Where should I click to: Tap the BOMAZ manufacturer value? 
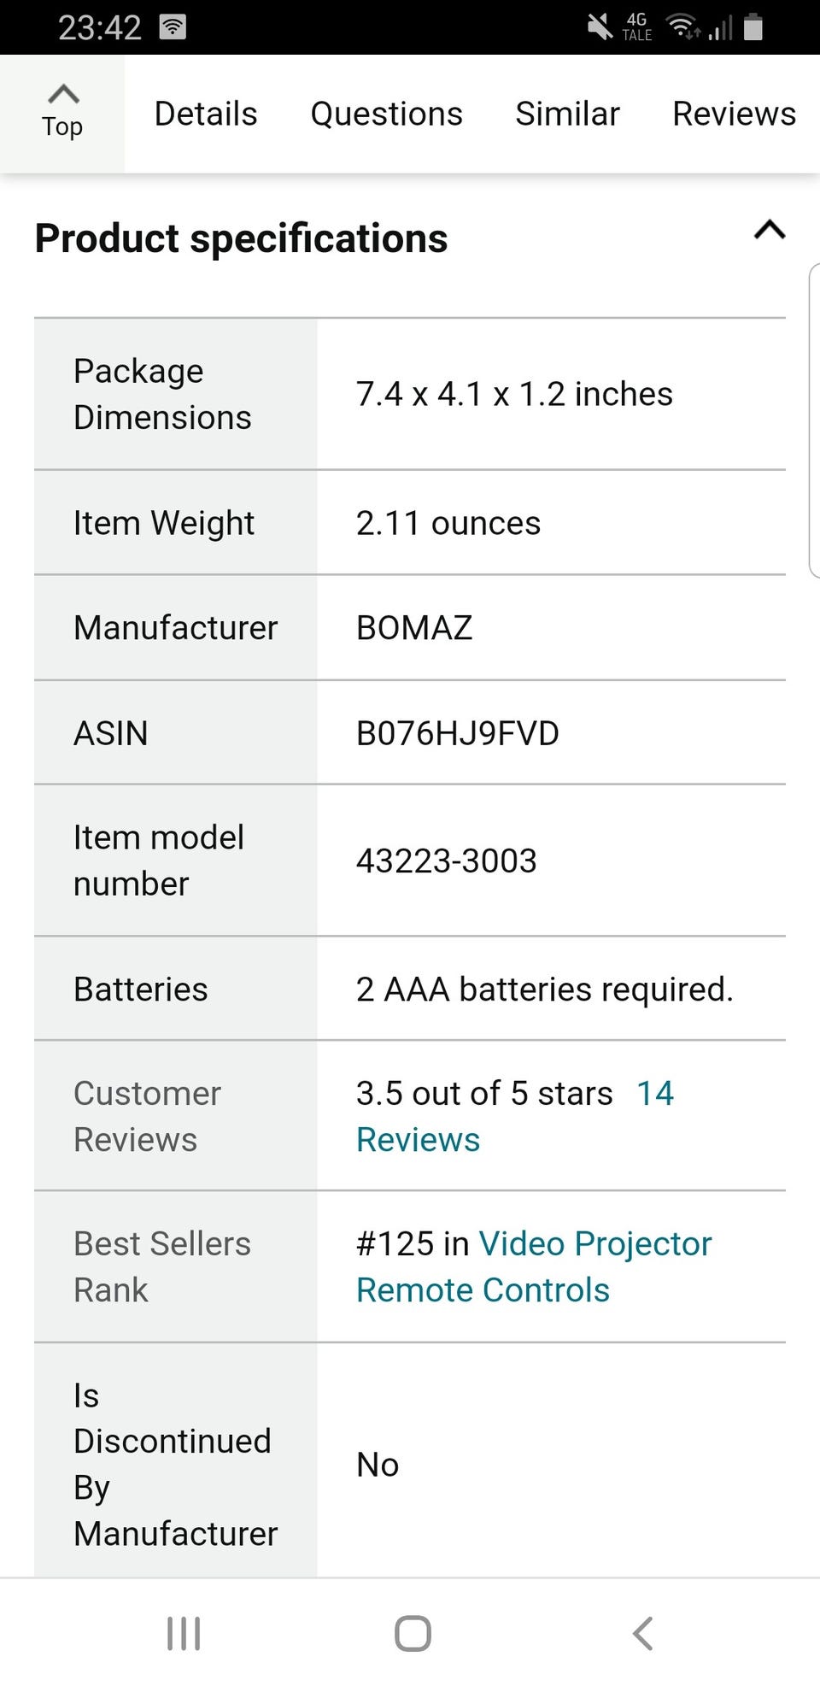coord(414,628)
